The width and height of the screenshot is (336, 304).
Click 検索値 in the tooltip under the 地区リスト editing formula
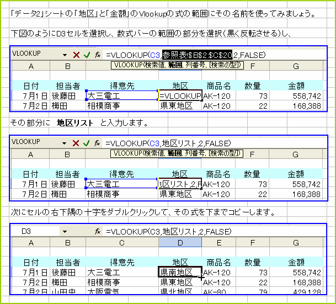pos(153,153)
